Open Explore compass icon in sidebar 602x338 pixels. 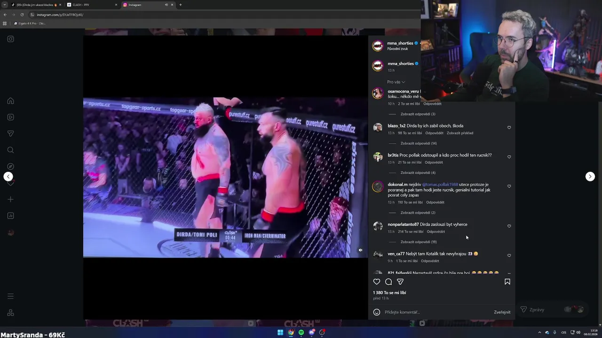(10, 166)
